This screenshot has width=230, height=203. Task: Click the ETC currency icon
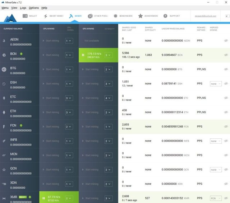tap(4, 98)
